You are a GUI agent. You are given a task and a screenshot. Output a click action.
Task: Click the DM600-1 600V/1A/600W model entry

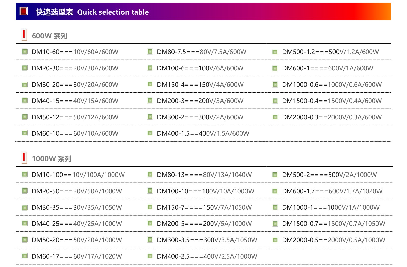click(x=328, y=68)
